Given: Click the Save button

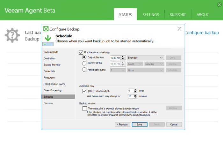Looking at the screenshot, I should [140, 125].
